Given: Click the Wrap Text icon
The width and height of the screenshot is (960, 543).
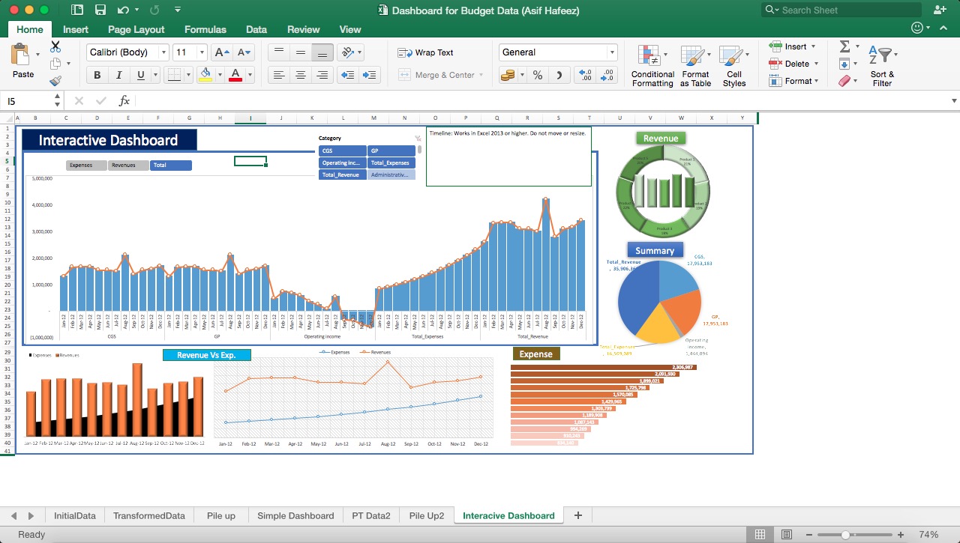Looking at the screenshot, I should (406, 52).
